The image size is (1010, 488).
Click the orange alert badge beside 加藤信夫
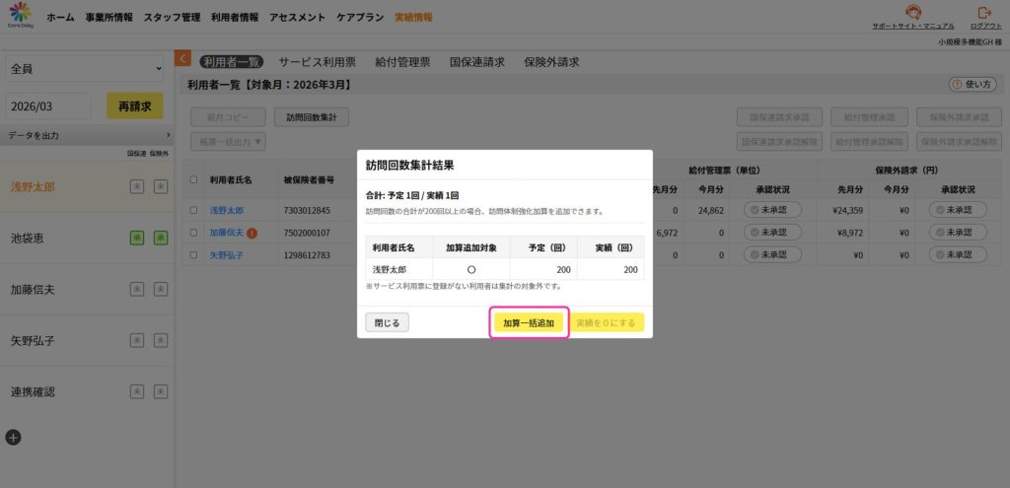(252, 233)
